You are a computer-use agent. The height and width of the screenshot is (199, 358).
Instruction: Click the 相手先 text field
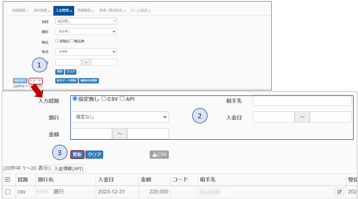[x=303, y=100]
